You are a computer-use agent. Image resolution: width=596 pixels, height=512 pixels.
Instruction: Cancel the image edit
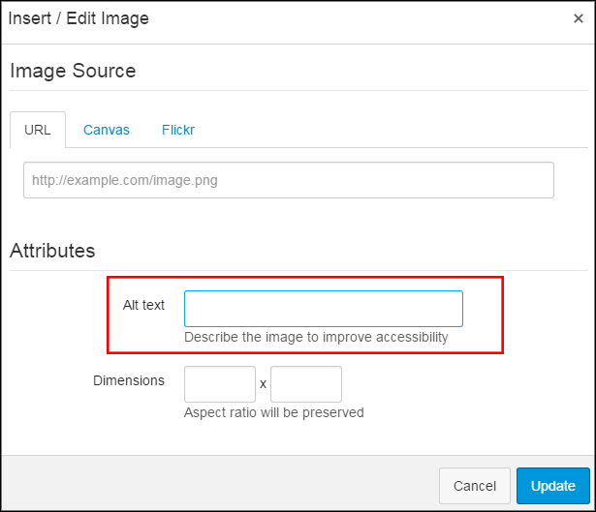pos(474,486)
